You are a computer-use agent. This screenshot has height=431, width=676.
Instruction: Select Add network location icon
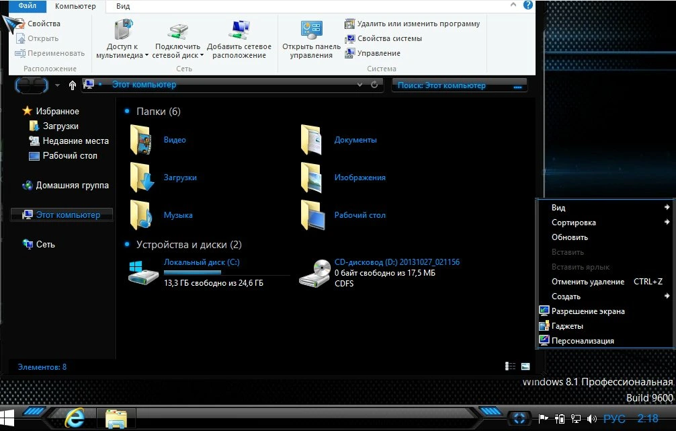tap(239, 30)
